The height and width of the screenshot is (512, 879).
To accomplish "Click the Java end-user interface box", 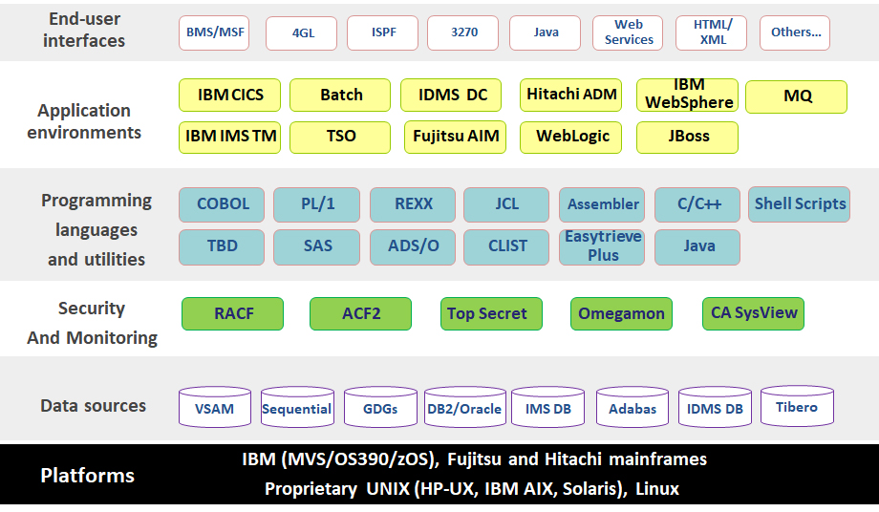I will click(545, 32).
